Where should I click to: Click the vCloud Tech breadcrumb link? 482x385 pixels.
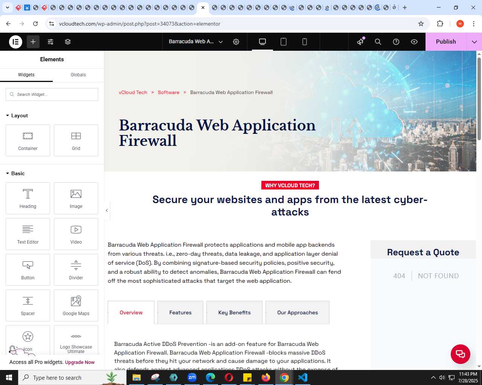pyautogui.click(x=133, y=92)
